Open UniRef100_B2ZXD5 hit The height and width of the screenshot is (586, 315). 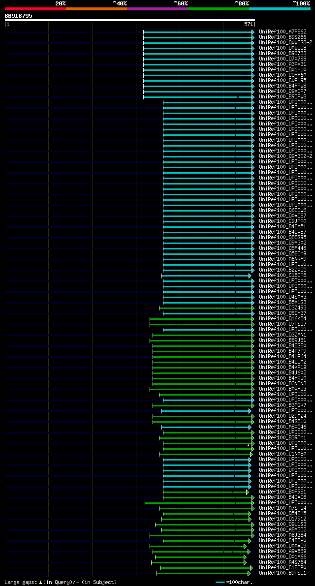click(x=283, y=270)
